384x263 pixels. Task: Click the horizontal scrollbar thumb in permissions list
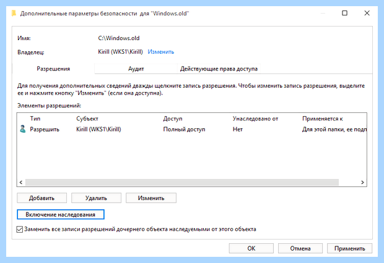(182, 182)
